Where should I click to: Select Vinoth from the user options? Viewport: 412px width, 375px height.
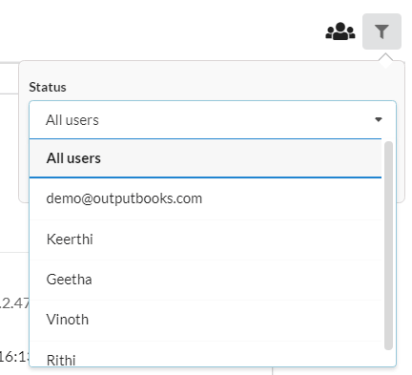pyautogui.click(x=205, y=320)
